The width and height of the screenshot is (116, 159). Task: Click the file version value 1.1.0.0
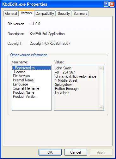click(35, 24)
